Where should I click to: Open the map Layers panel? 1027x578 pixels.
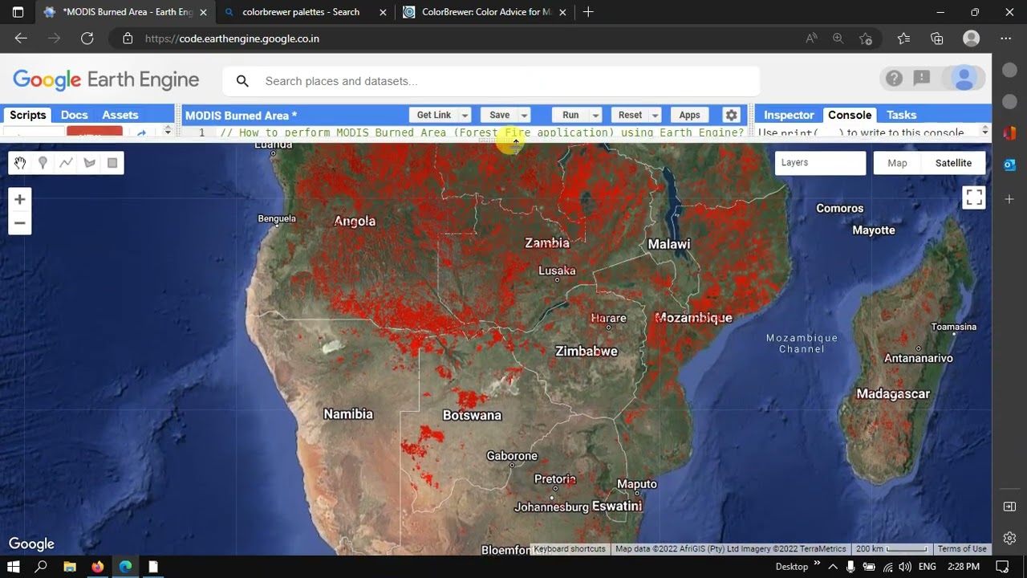click(x=820, y=163)
